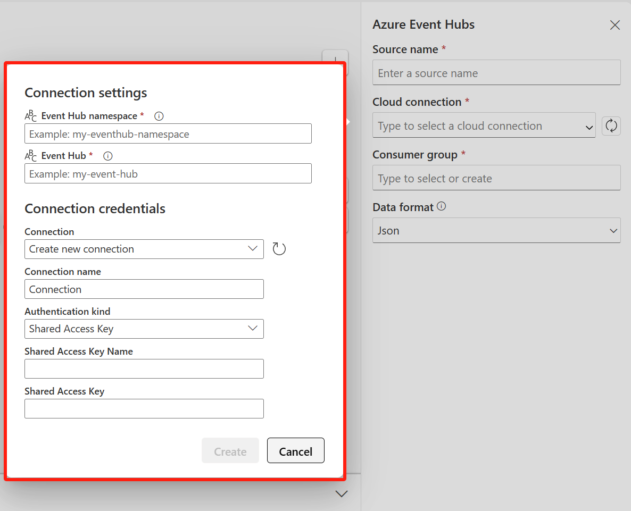Click the Shared Access Key field
Viewport: 631px width, 511px height.
(144, 409)
